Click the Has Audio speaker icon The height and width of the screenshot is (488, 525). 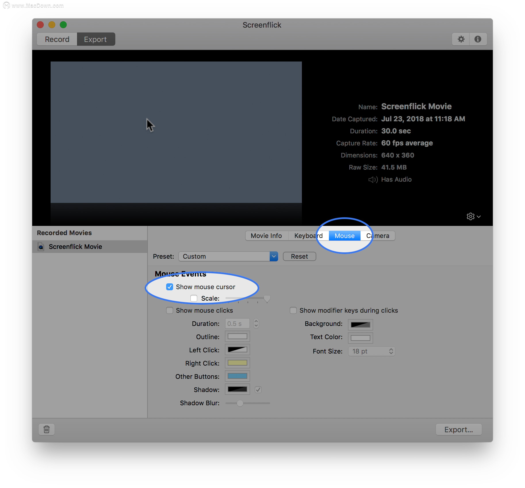[373, 180]
